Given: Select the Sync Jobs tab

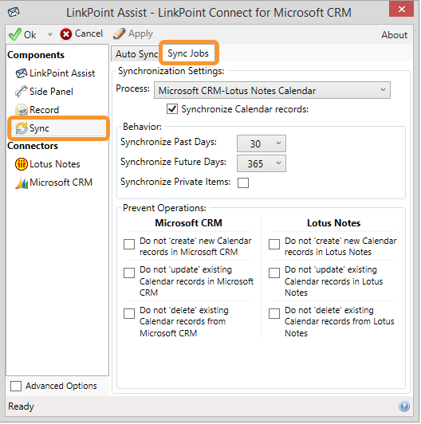Looking at the screenshot, I should click(x=188, y=53).
